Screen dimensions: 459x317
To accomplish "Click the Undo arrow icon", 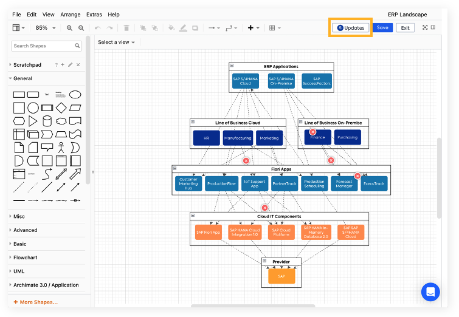I will click(98, 28).
